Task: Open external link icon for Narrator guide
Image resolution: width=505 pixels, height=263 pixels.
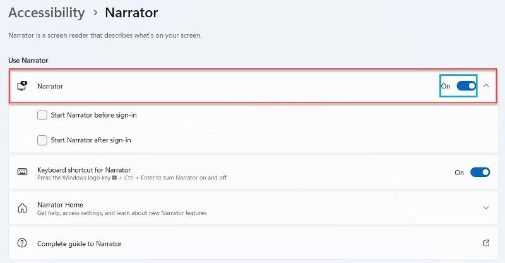Action: point(486,243)
